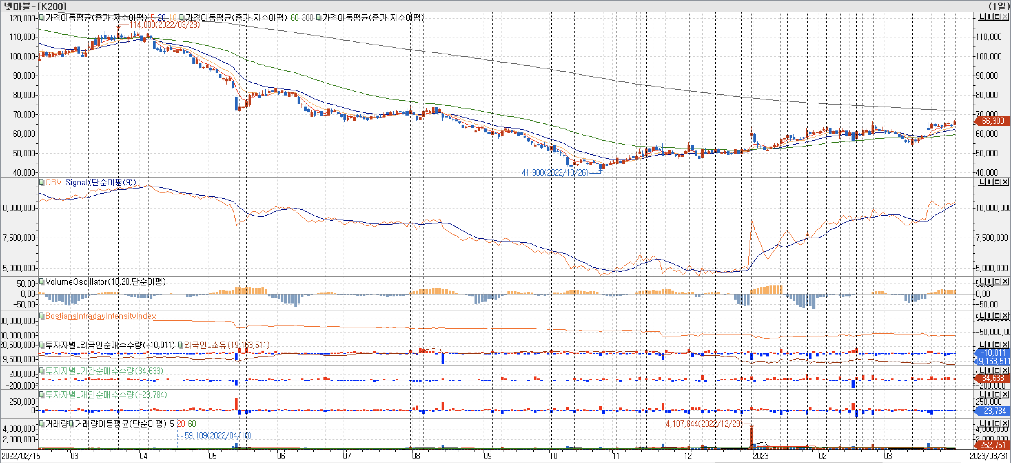Click the L-shaped icon on the OBV panel
This screenshot has width=1011, height=463.
click(982, 182)
